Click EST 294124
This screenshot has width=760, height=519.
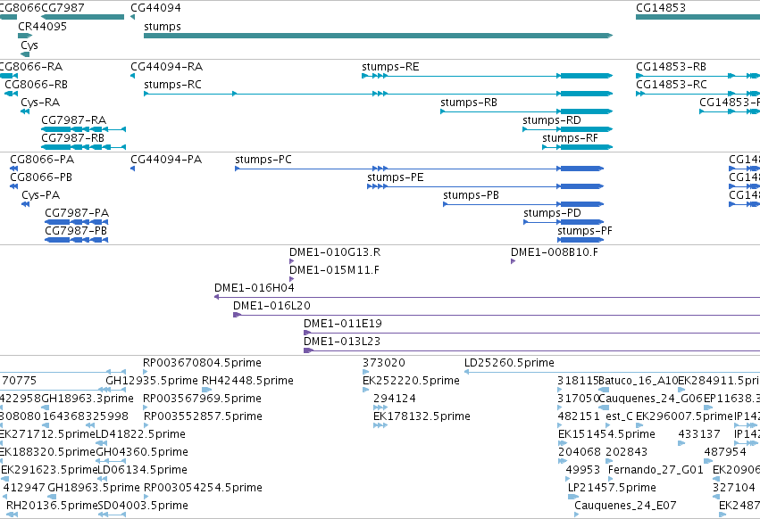(380, 408)
